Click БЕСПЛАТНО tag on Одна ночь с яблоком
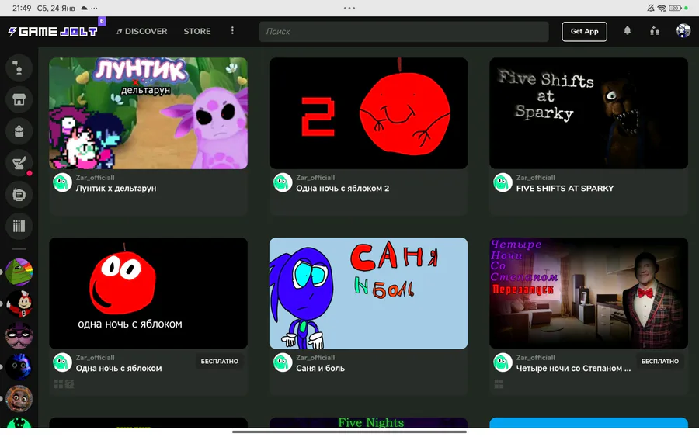The image size is (699, 437). pos(219,361)
